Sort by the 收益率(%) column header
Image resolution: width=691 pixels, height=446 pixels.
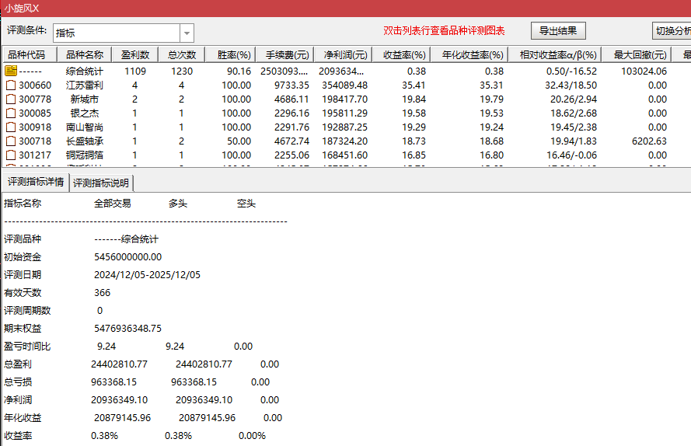pyautogui.click(x=402, y=54)
